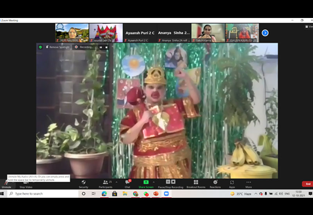The height and width of the screenshot is (215, 313).
Task: Click Remove Spotlight on the video
Action: [x=58, y=47]
